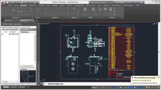This screenshot has width=161, height=90.
Task: Click the Sign In button
Action: coord(120,2)
